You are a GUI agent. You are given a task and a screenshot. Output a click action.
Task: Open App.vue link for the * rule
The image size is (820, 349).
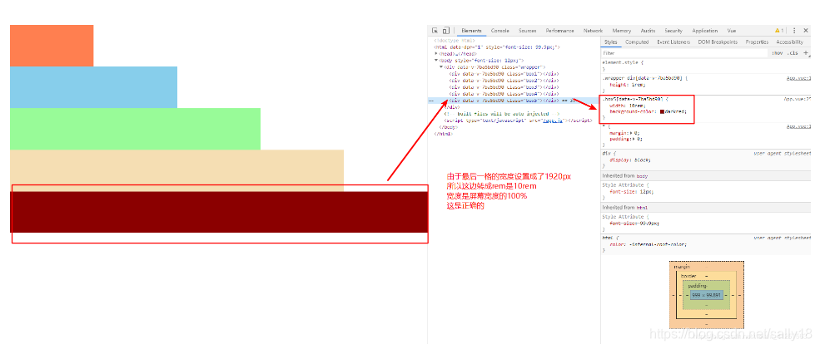pos(798,126)
